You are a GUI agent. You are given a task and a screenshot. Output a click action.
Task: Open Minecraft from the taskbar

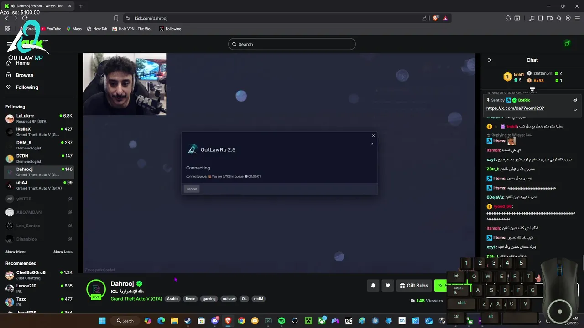pyautogui.click(x=308, y=321)
